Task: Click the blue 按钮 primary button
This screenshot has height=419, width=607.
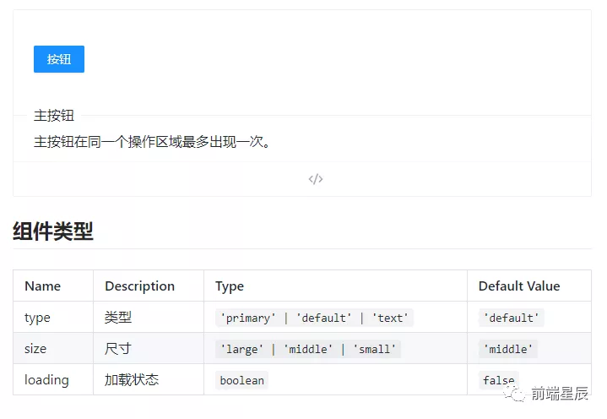Action: tap(59, 59)
